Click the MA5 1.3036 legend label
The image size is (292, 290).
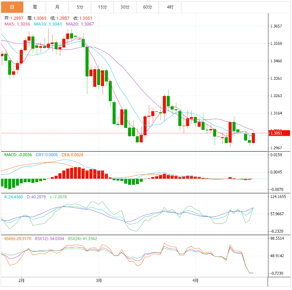pyautogui.click(x=17, y=24)
